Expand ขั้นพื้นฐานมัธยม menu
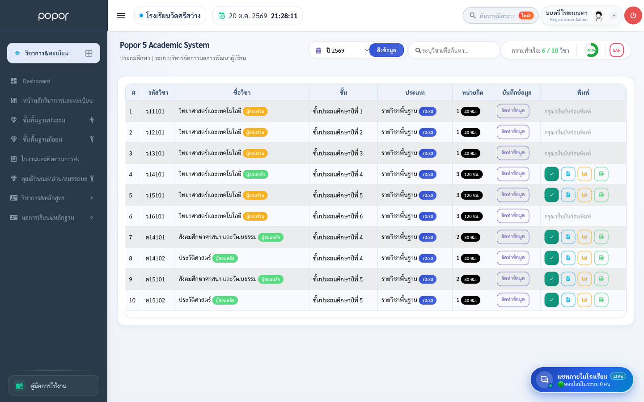The image size is (644, 402). click(54, 139)
